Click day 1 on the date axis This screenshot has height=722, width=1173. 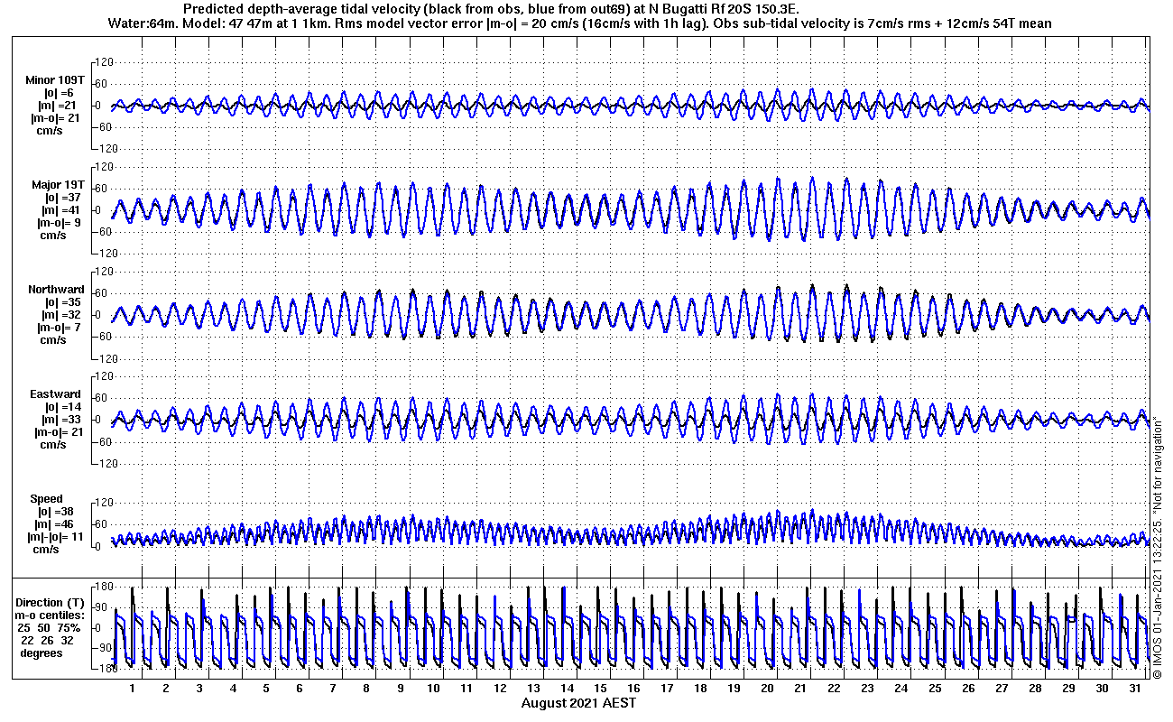(132, 689)
